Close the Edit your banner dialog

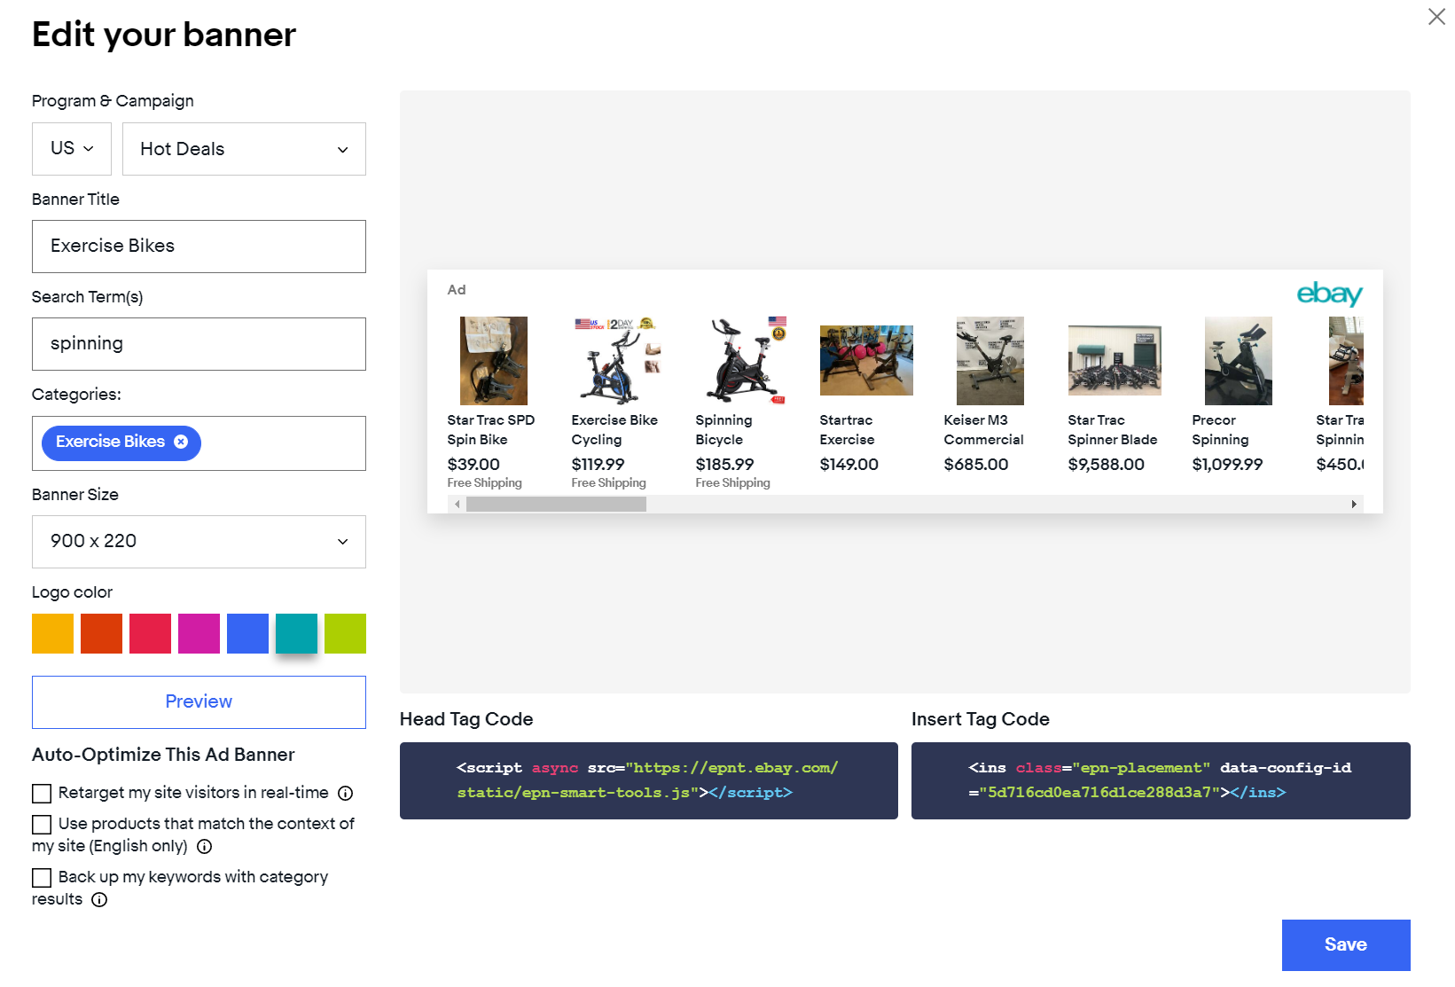coord(1436,17)
